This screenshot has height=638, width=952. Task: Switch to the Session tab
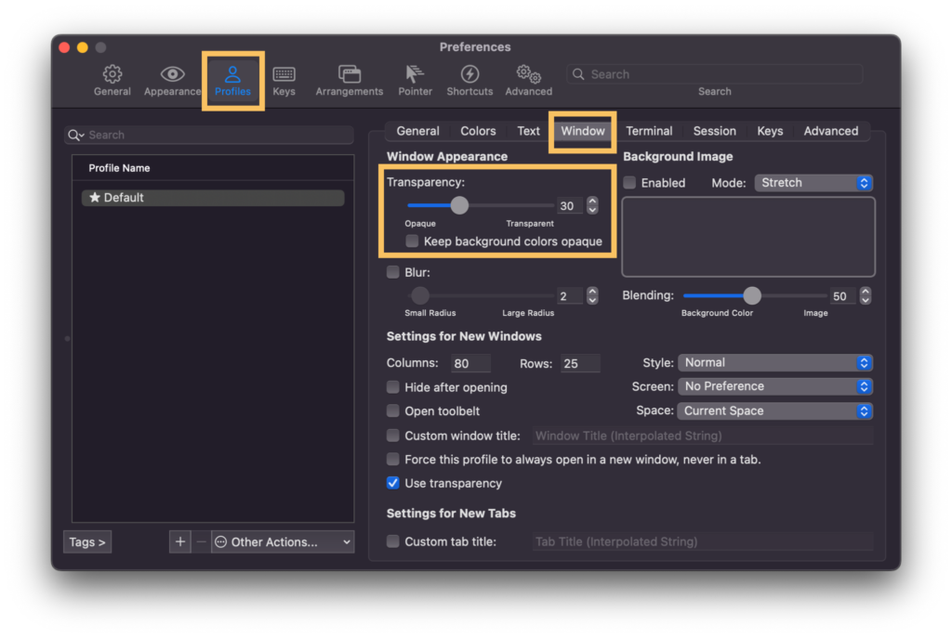(x=715, y=131)
